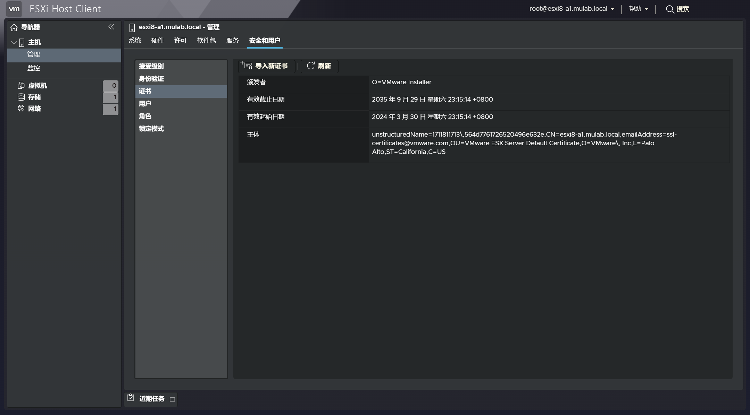750x415 pixels.
Task: Click the Navigator home icon
Action: (x=14, y=27)
